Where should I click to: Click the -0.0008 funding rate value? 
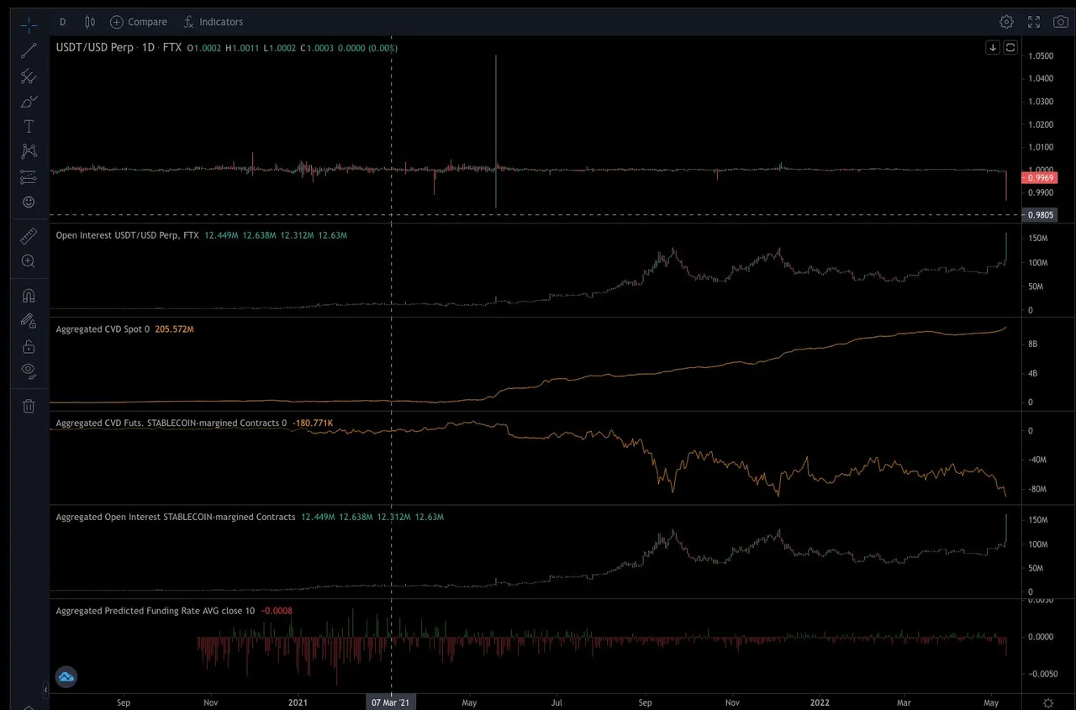click(x=277, y=611)
